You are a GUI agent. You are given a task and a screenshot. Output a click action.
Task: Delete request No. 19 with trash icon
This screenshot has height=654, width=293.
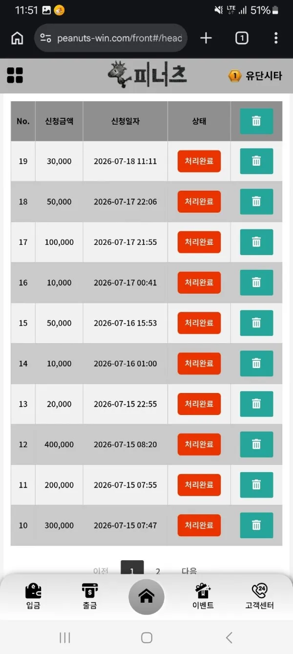pyautogui.click(x=256, y=161)
